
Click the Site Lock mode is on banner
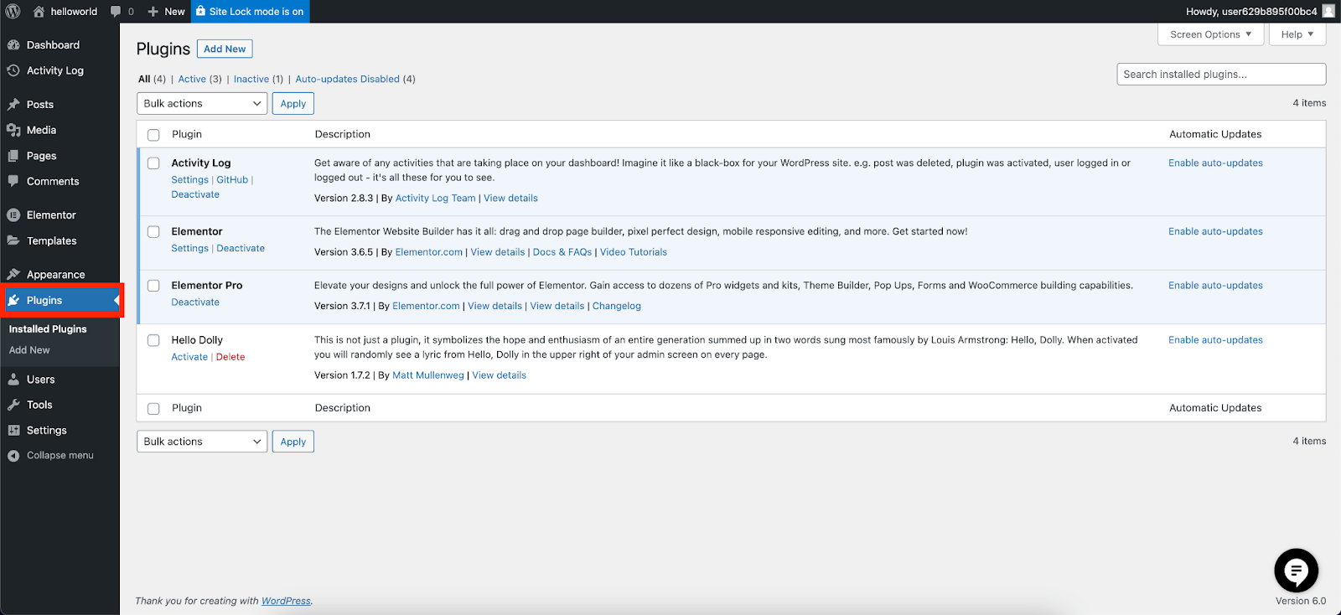pos(250,12)
